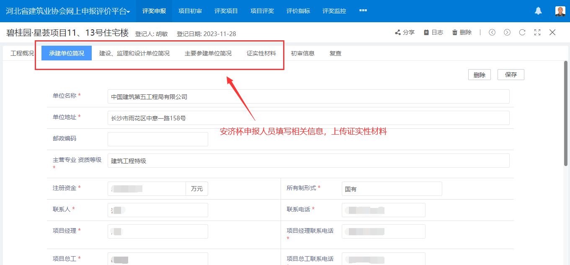Open the user avatar profile
Viewport: 570px width, 265px height.
(560, 11)
